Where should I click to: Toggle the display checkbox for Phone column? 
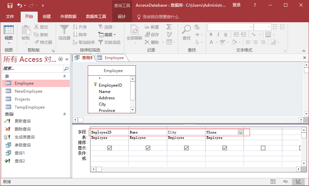(225, 148)
